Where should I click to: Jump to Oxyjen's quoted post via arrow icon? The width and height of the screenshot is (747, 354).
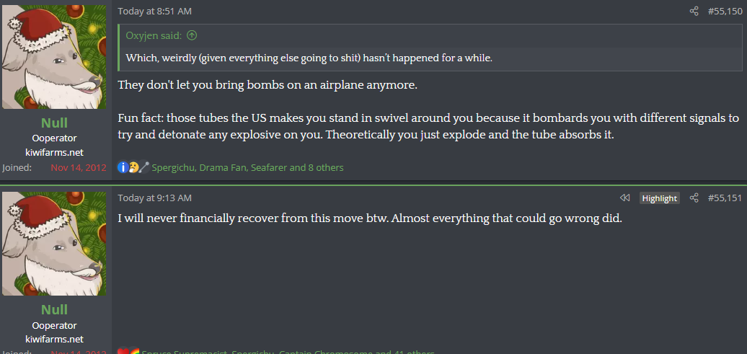tap(192, 35)
